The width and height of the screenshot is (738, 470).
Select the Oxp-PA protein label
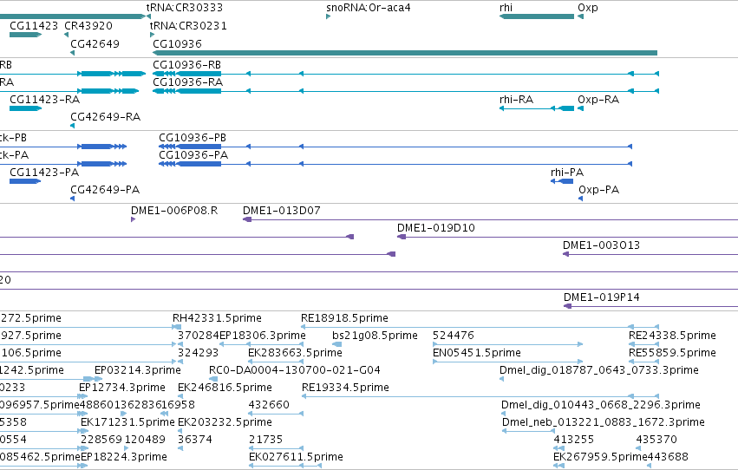(x=598, y=190)
